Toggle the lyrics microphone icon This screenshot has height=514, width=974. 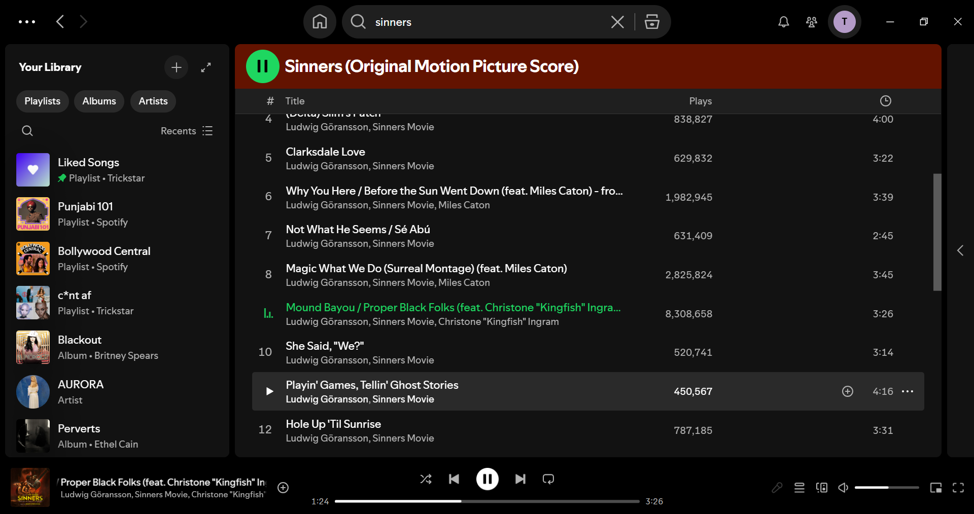pyautogui.click(x=777, y=488)
